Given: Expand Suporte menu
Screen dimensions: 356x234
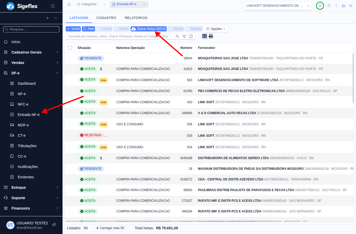Looking at the screenshot, I should 31,198.
